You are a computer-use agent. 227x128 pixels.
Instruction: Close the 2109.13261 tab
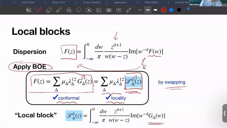coord(14,2)
